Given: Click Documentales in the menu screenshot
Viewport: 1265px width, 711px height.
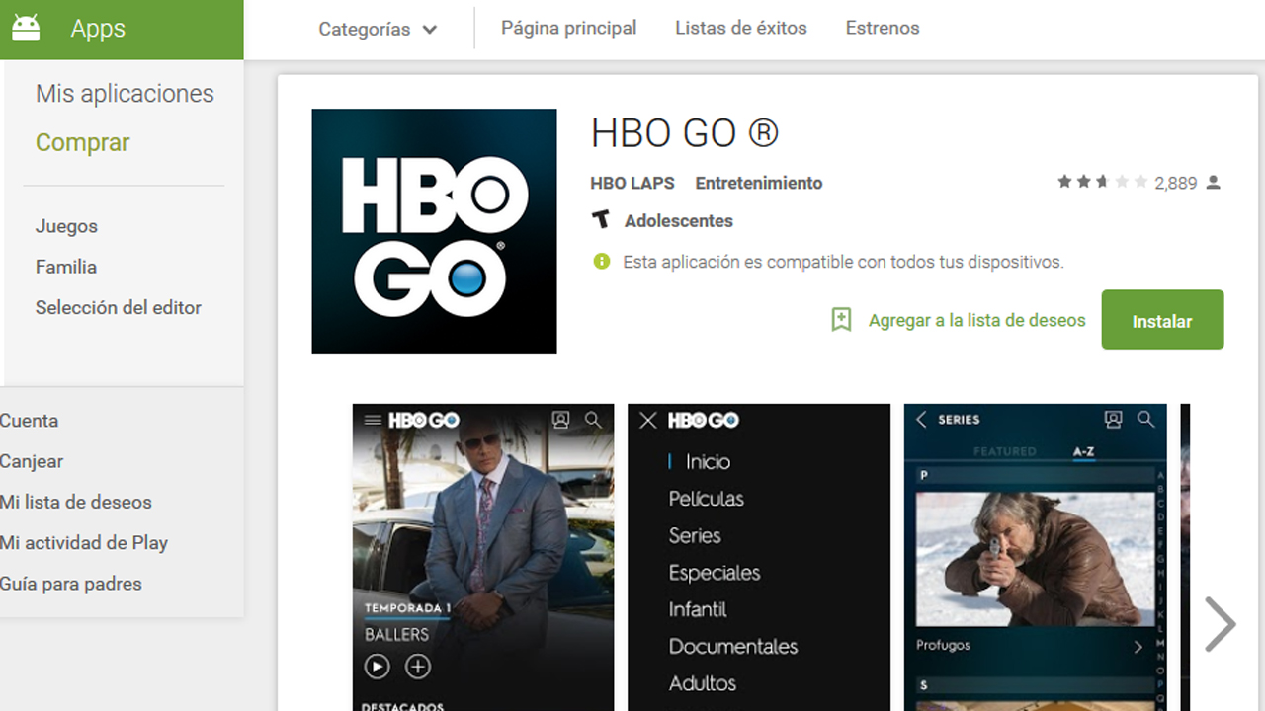Looking at the screenshot, I should (733, 647).
